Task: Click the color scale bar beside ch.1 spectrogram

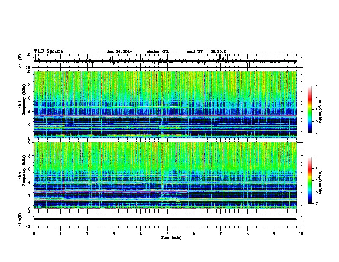Action: tap(310, 110)
